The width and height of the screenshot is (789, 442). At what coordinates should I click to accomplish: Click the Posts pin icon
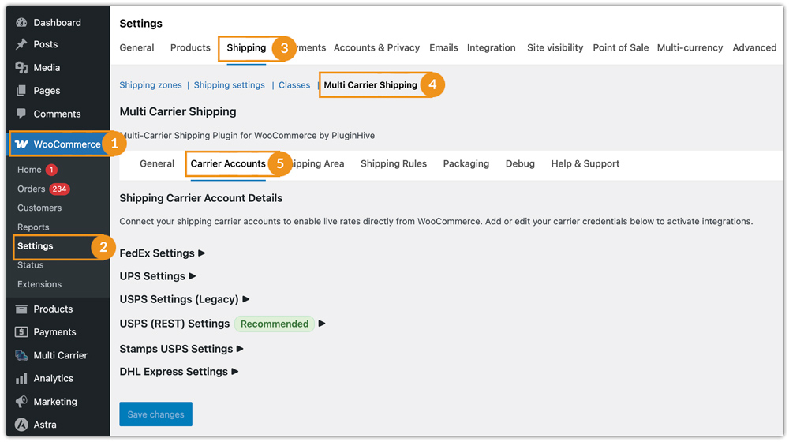click(x=21, y=45)
